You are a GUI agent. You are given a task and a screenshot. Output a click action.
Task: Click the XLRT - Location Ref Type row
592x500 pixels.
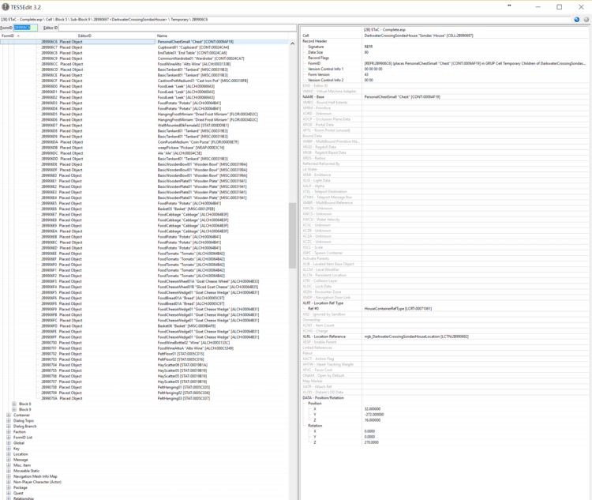click(445, 303)
